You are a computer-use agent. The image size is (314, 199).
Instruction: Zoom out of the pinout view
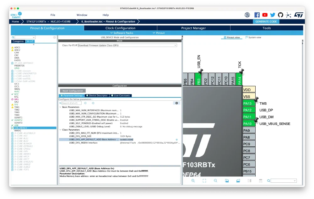(x=215, y=181)
